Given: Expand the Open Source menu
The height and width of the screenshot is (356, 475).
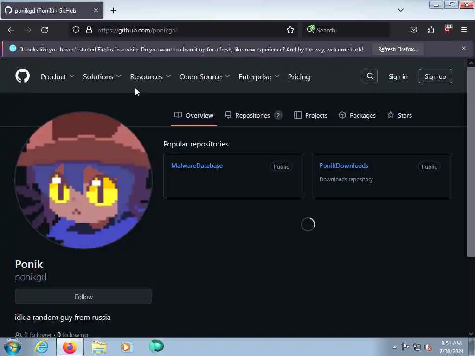Looking at the screenshot, I should (x=205, y=76).
